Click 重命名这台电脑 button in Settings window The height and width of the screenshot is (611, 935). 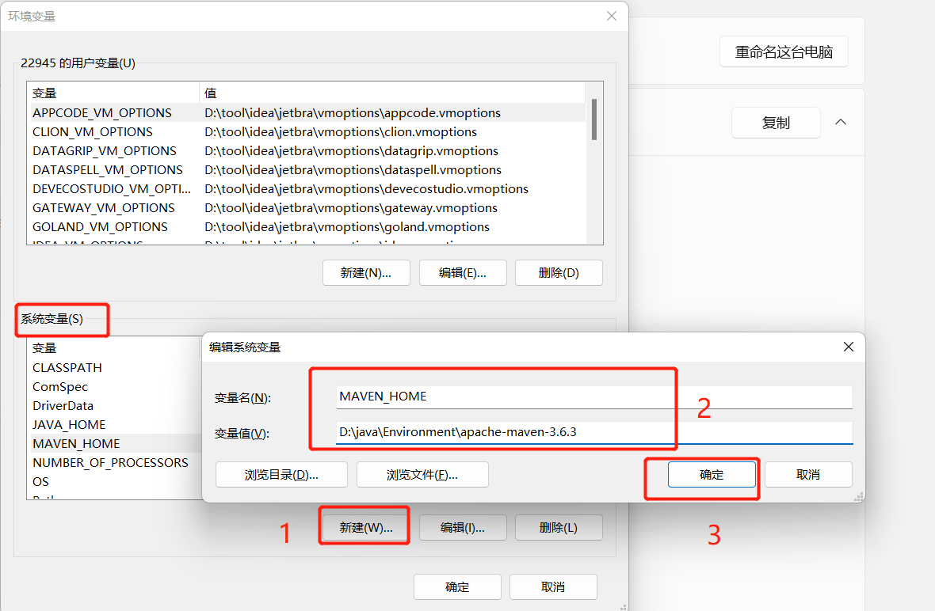coord(784,51)
